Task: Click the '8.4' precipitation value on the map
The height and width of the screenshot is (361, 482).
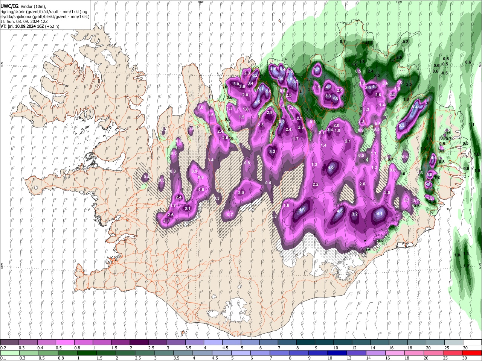Action: [x=415, y=107]
